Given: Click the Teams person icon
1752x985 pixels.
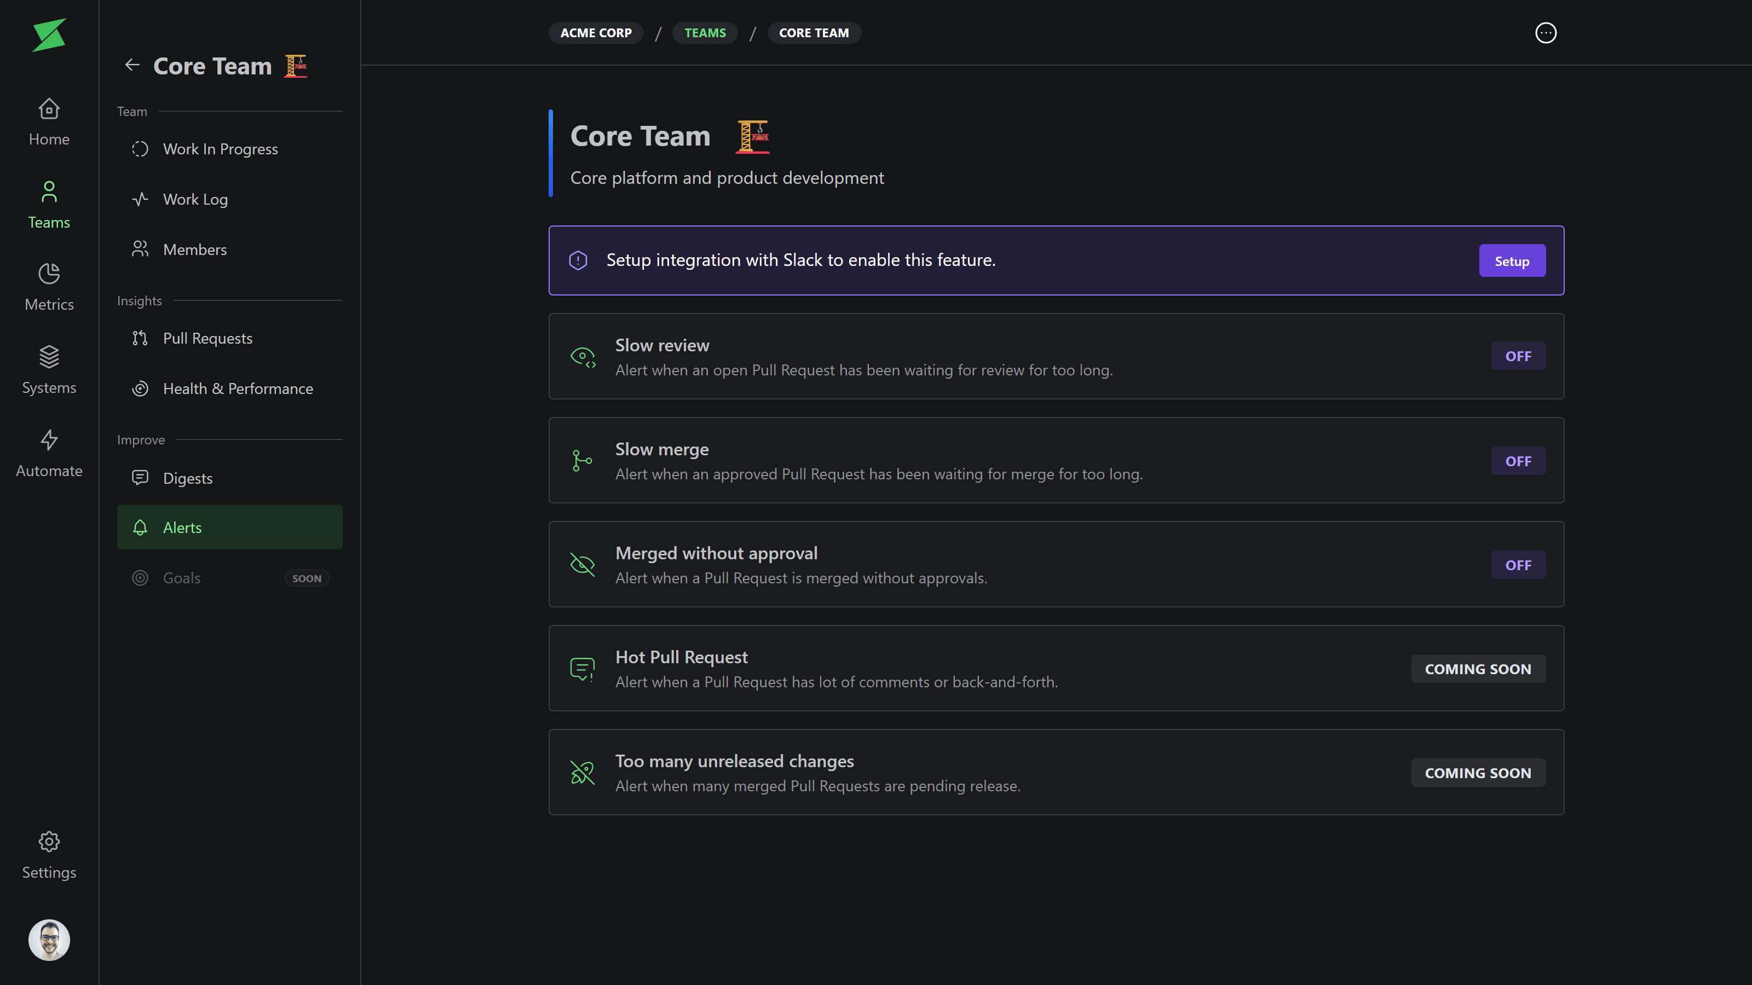Looking at the screenshot, I should pos(49,192).
